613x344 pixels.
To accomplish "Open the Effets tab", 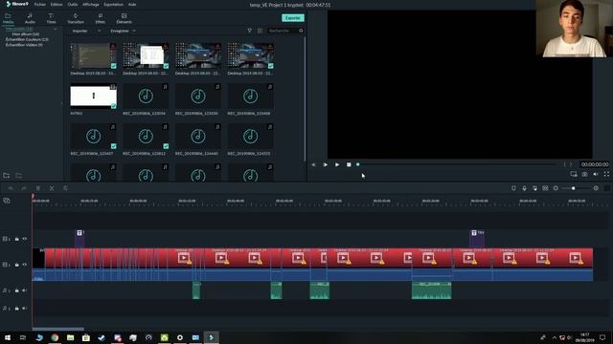I will pyautogui.click(x=100, y=18).
